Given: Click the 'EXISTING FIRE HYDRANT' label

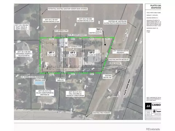Looking at the screenshot, I should 102,113.
